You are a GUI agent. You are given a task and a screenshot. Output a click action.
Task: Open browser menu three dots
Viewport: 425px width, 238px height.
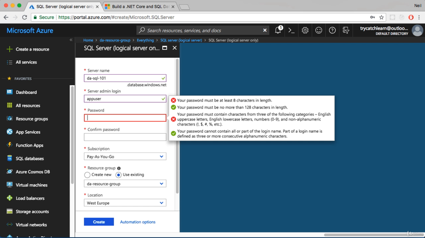point(419,17)
